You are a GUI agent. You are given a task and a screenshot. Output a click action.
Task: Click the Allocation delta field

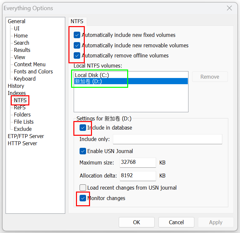tap(138, 176)
